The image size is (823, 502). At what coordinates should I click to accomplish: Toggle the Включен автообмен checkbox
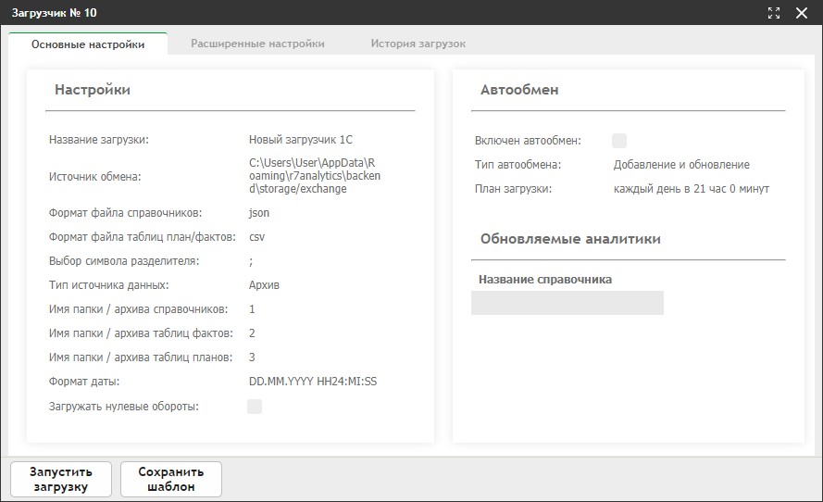(x=619, y=141)
